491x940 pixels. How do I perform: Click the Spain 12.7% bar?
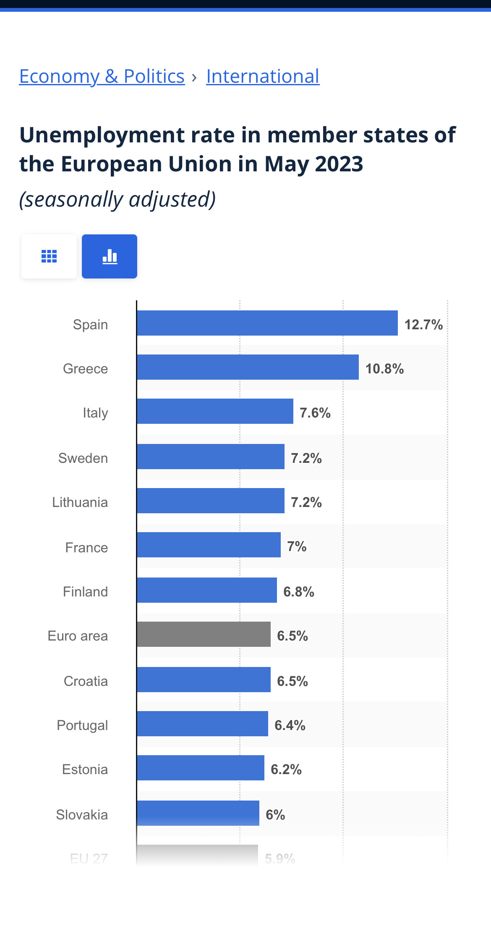coord(267,323)
